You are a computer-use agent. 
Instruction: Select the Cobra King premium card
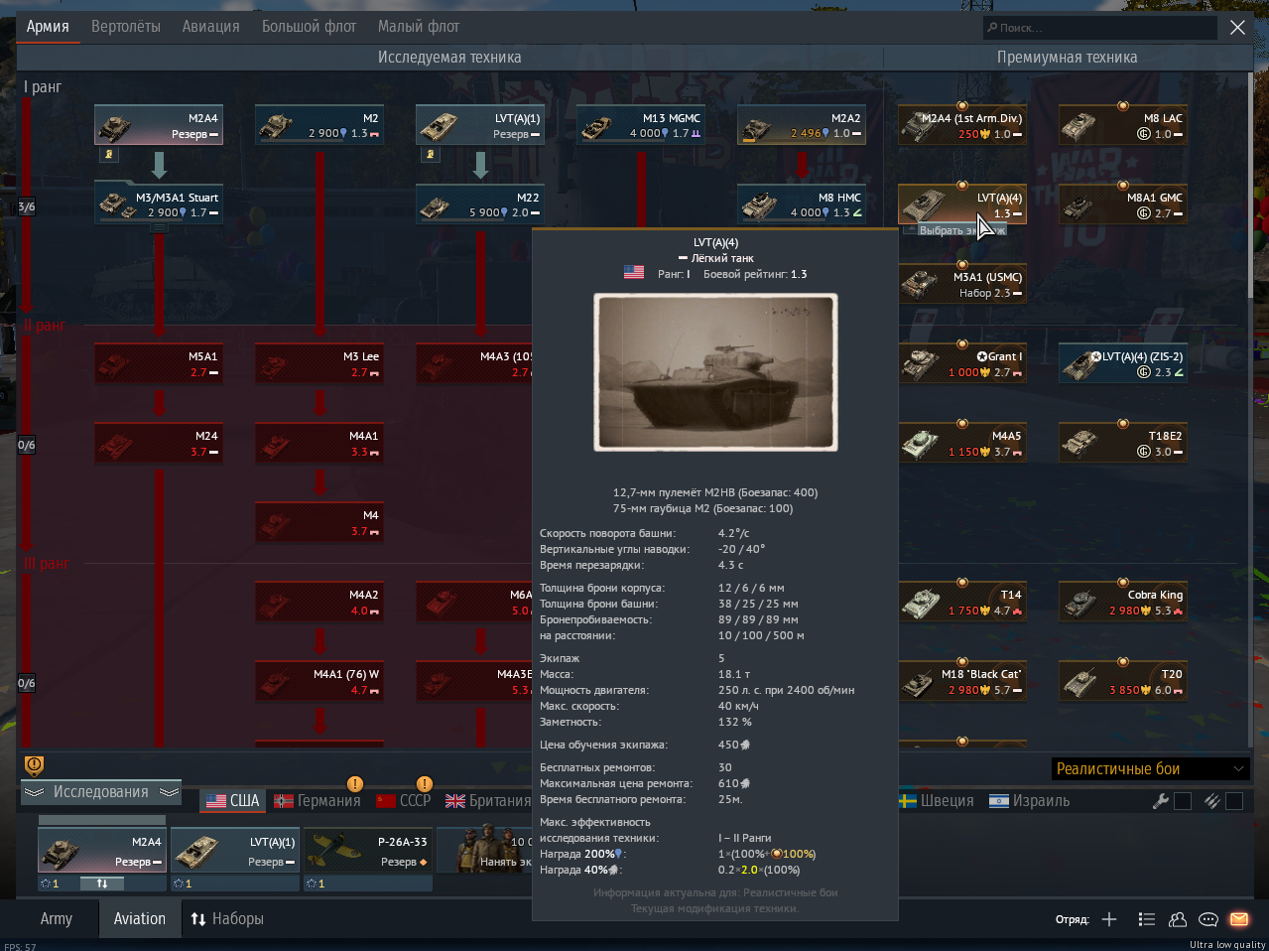tap(1123, 603)
